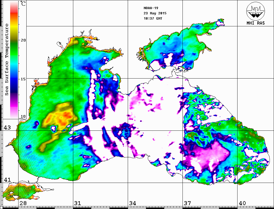Click the °C unit label above the color scale
This screenshot has height=209, width=274.
(x=23, y=4)
